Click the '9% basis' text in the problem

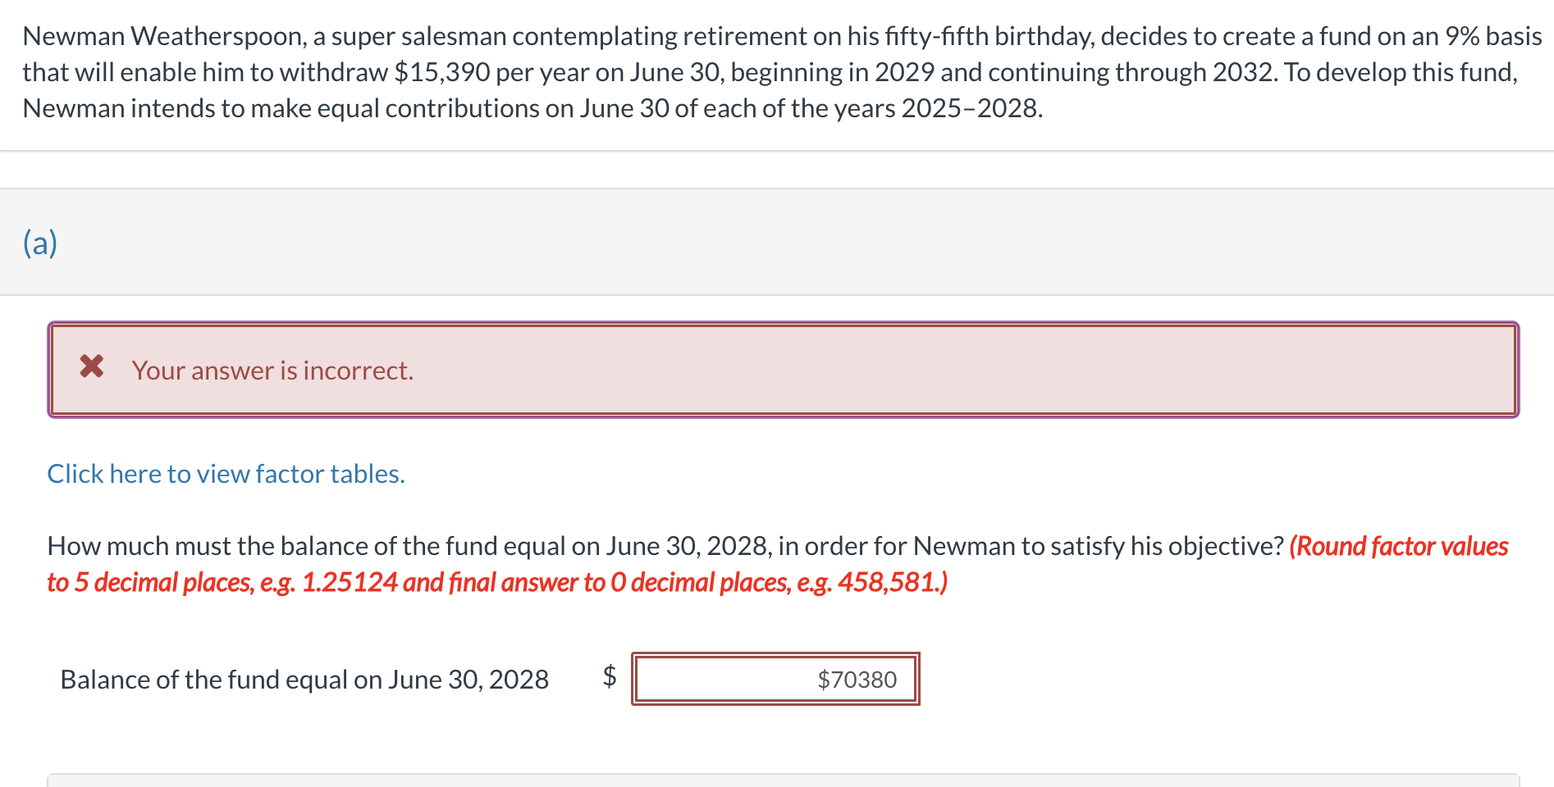[1493, 36]
